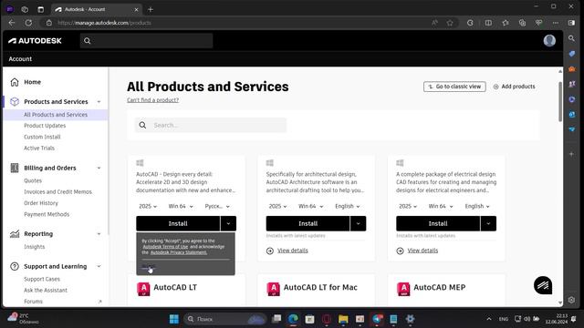Add page to favorites star icon
Viewport: 584px width, 328px height.
(x=450, y=23)
